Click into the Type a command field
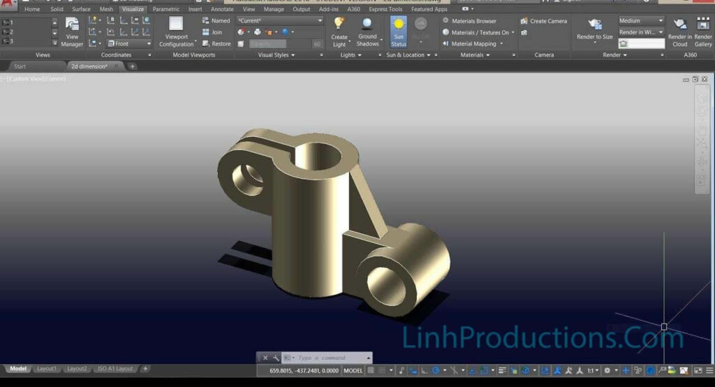Image resolution: width=715 pixels, height=387 pixels. pos(328,358)
